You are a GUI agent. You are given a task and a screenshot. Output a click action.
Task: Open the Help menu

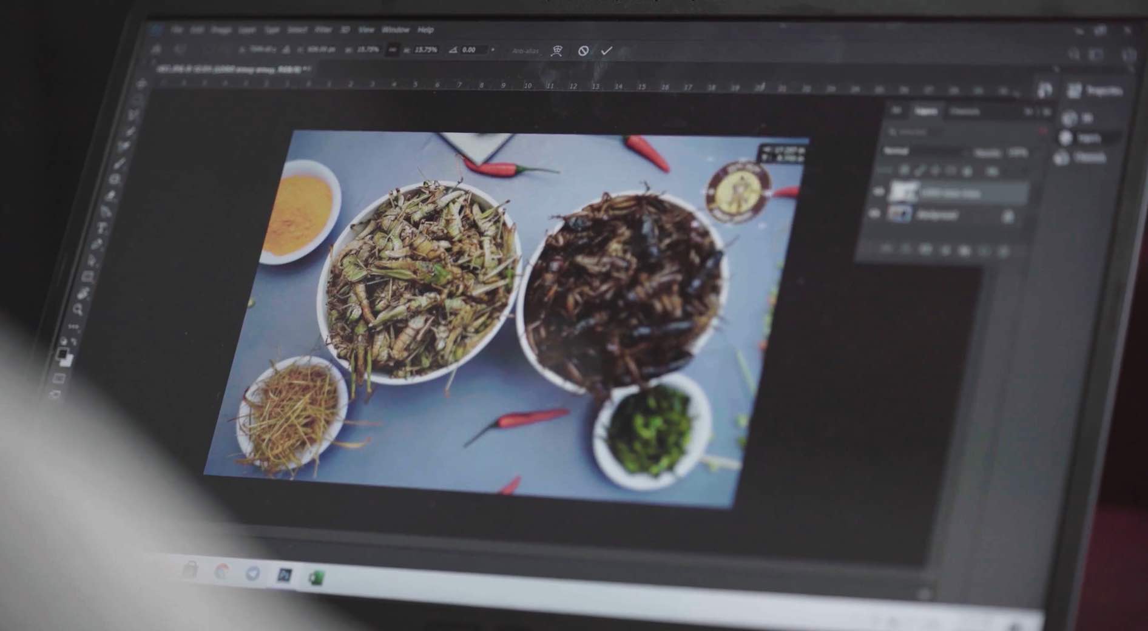click(x=425, y=30)
